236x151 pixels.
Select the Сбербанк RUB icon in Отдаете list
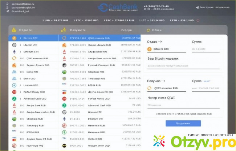click(x=14, y=118)
